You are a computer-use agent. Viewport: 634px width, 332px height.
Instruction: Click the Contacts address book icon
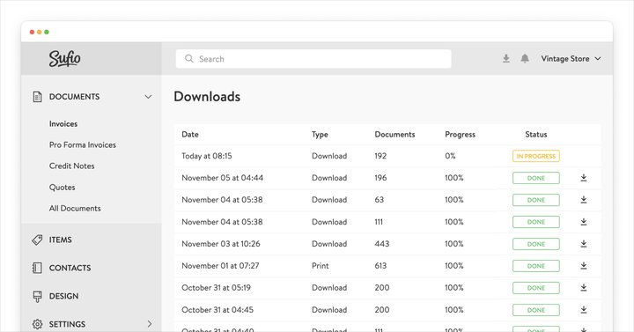point(37,268)
